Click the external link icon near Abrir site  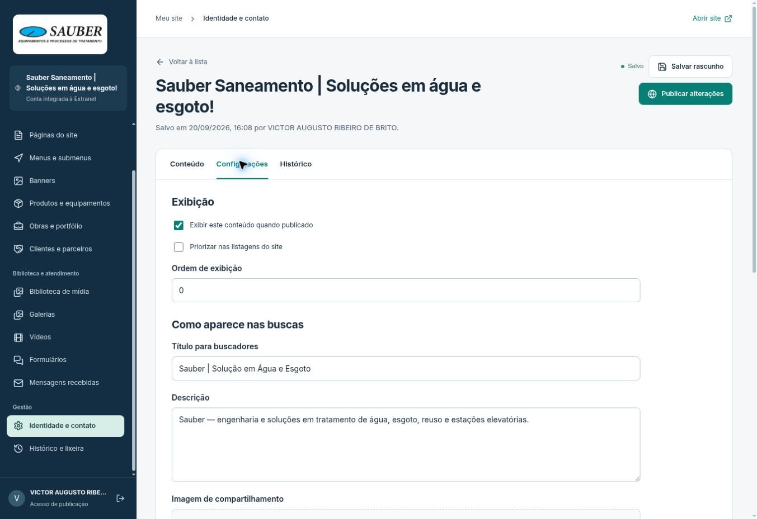(x=728, y=18)
